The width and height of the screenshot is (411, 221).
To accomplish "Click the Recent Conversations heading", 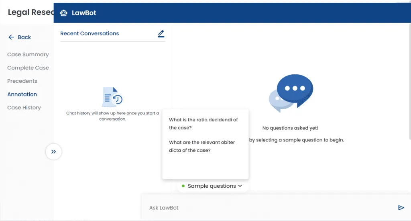I will click(x=90, y=34).
